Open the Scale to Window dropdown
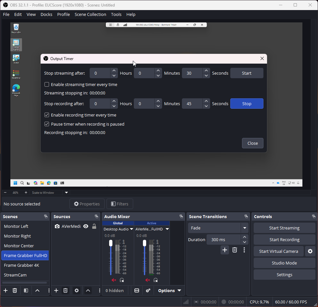 (66, 192)
